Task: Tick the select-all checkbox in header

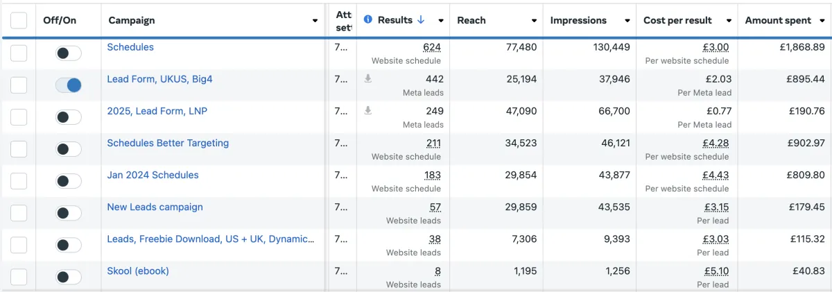Action: [19, 20]
